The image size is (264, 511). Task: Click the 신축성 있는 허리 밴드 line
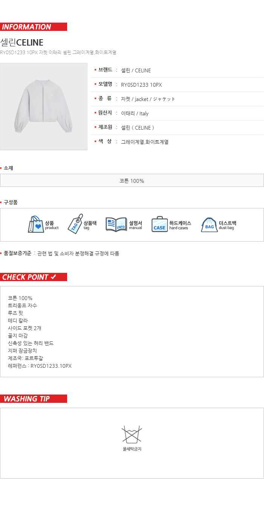tap(31, 343)
